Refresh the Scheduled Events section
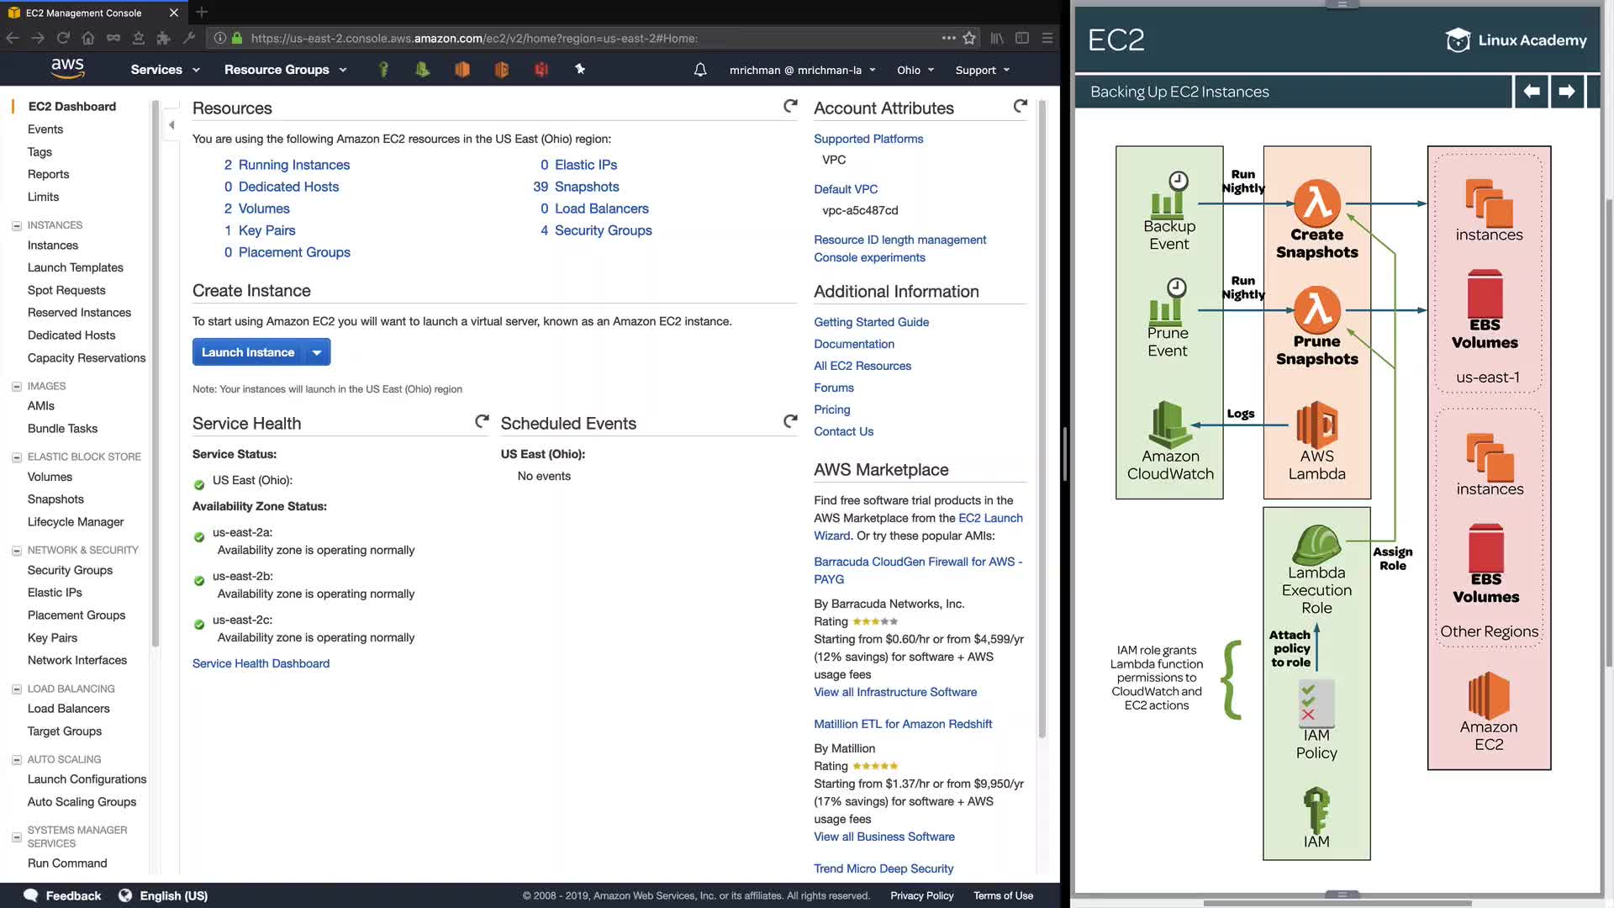Viewport: 1614px width, 908px height. point(790,421)
